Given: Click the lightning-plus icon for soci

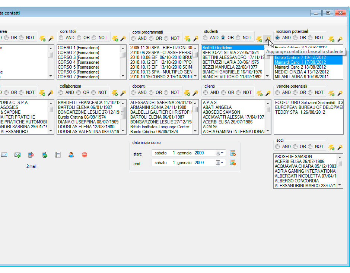Looking at the screenshot, I should 331,147.
